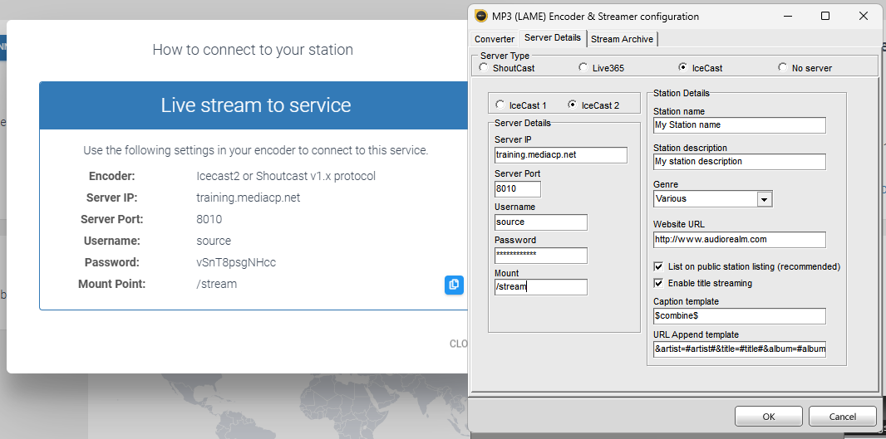Click the encoder app icon in the title bar
The height and width of the screenshot is (439, 886).
pyautogui.click(x=481, y=17)
